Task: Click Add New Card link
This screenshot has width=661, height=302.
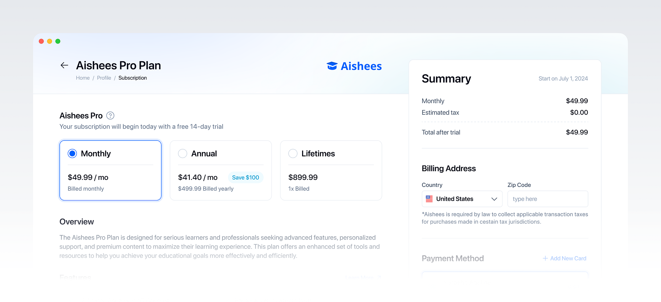Action: click(x=568, y=258)
